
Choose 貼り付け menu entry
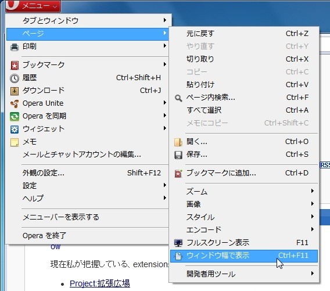click(244, 85)
